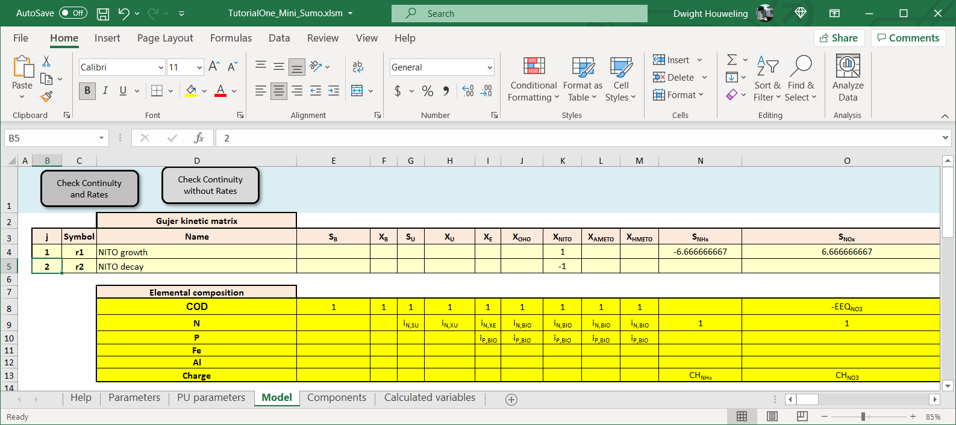956x425 pixels.
Task: Apply the Percent Style format
Action: (x=428, y=91)
